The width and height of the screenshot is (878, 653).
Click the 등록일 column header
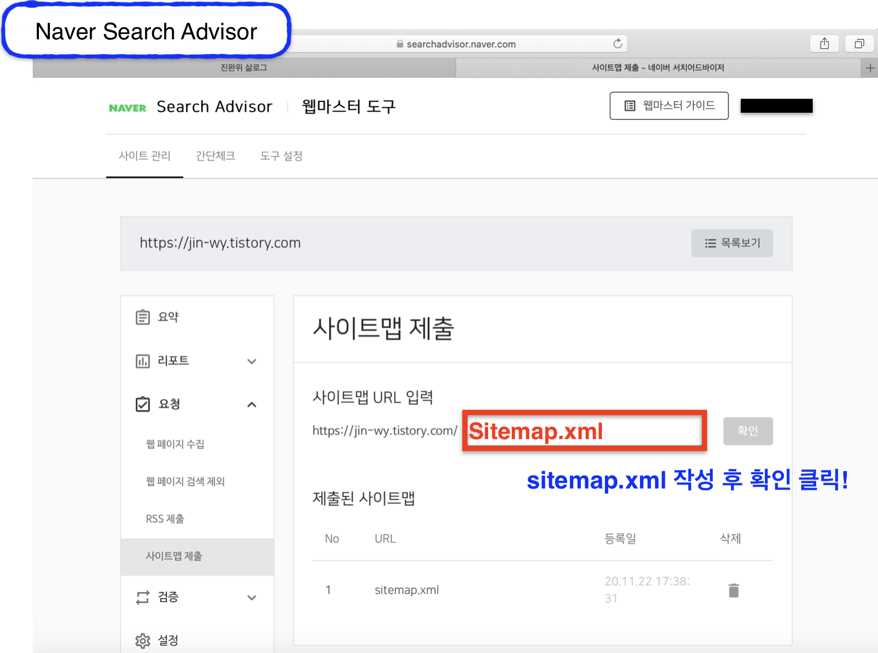point(620,539)
